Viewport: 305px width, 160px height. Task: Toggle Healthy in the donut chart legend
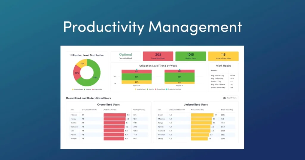tap(87, 89)
